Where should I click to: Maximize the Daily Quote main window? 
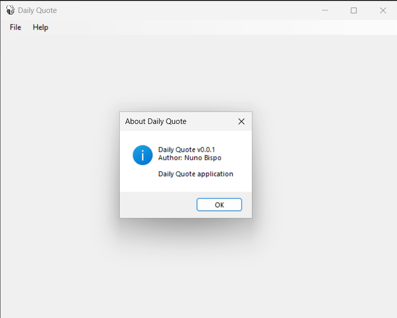(354, 10)
